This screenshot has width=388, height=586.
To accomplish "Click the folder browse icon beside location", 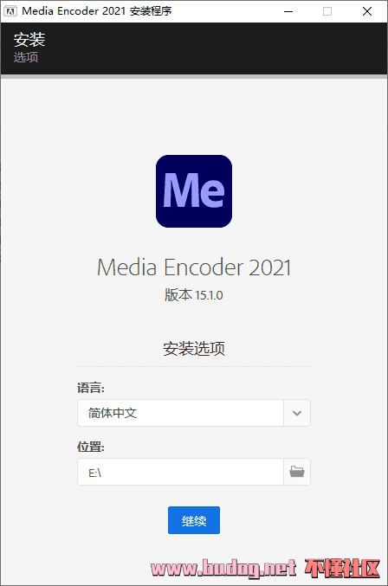I will click(297, 472).
